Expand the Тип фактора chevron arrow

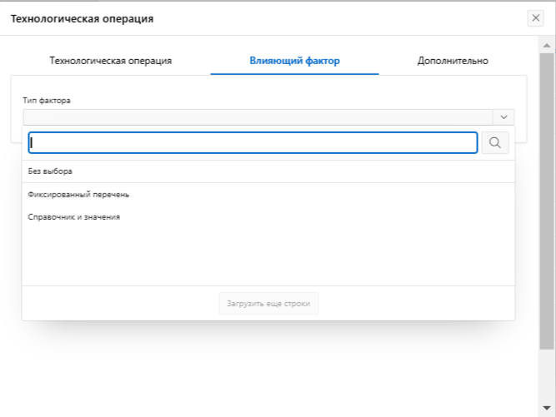click(503, 117)
